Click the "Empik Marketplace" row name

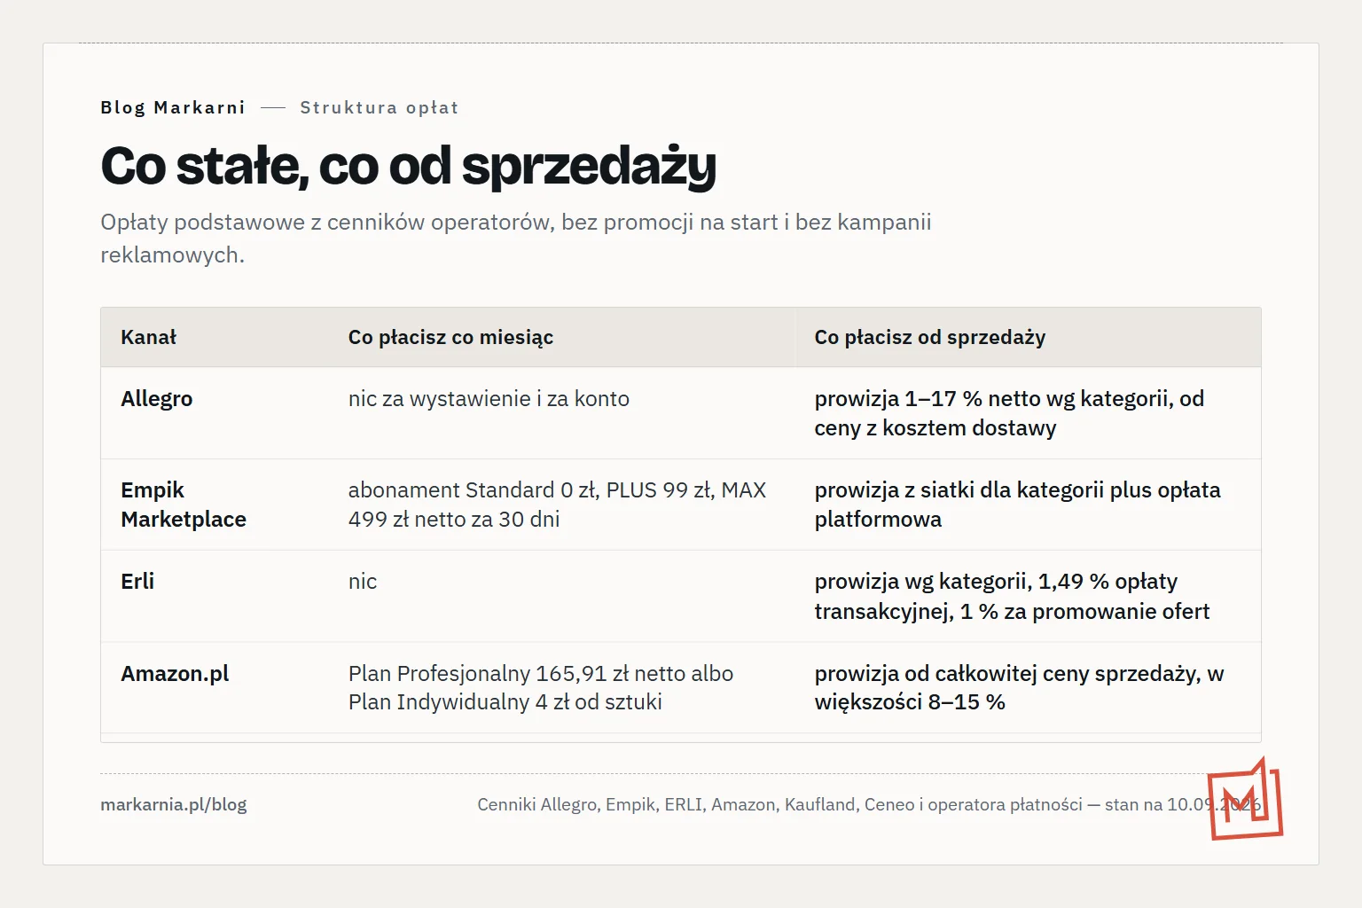point(184,505)
